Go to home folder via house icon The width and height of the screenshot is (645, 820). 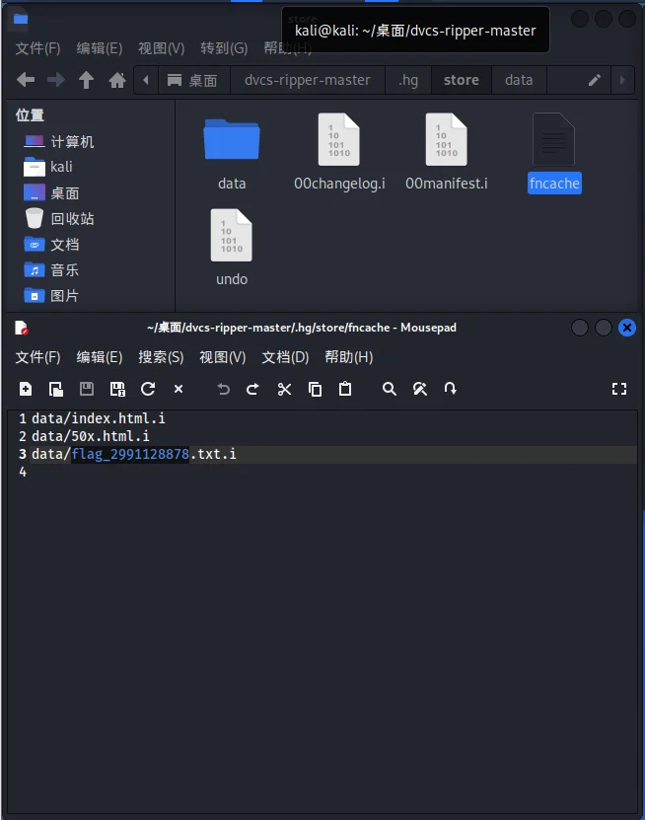pyautogui.click(x=116, y=80)
